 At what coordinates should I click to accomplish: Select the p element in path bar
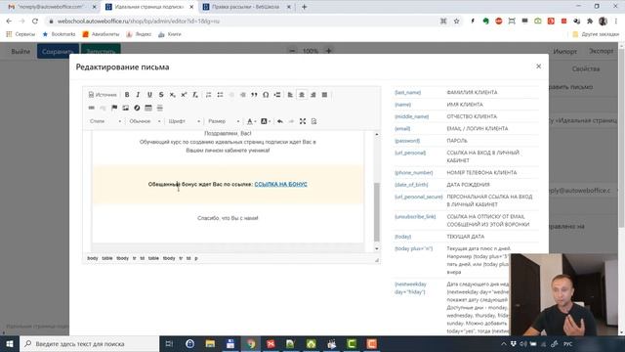point(196,258)
